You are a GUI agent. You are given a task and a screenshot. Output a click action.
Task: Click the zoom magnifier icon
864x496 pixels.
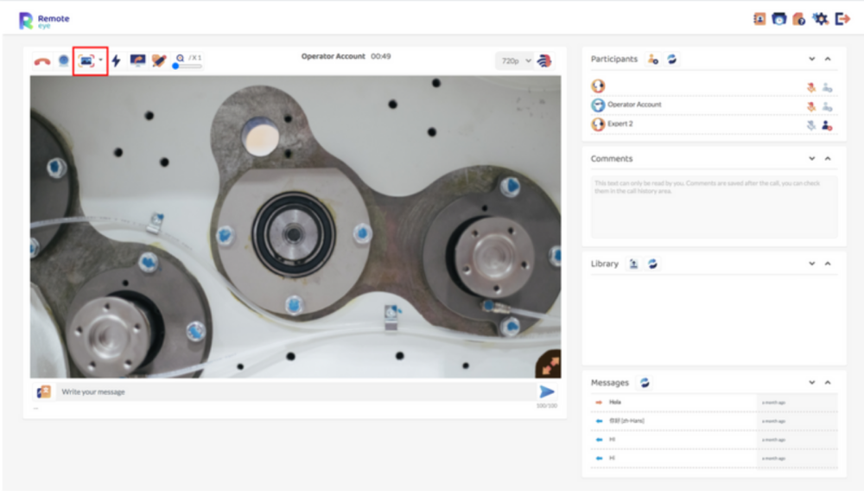[181, 58]
